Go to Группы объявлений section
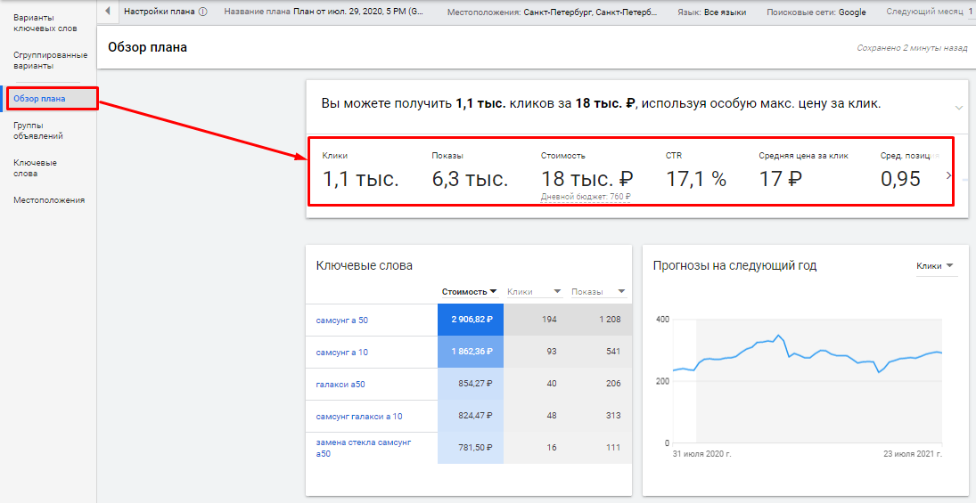Image resolution: width=976 pixels, height=503 pixels. 38,131
